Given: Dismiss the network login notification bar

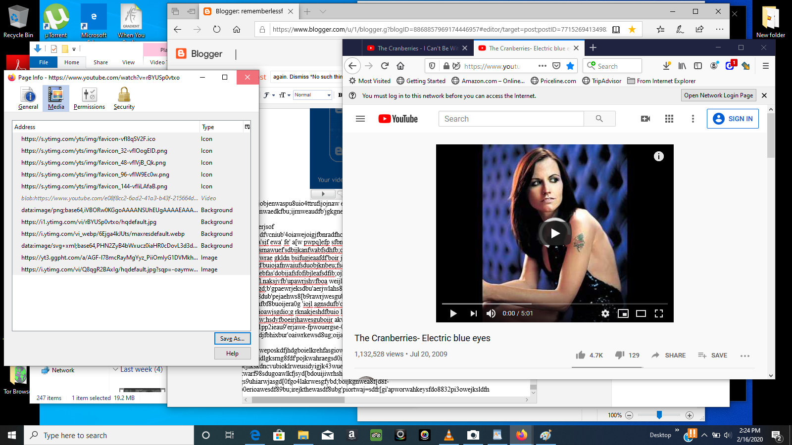Looking at the screenshot, I should pyautogui.click(x=764, y=95).
